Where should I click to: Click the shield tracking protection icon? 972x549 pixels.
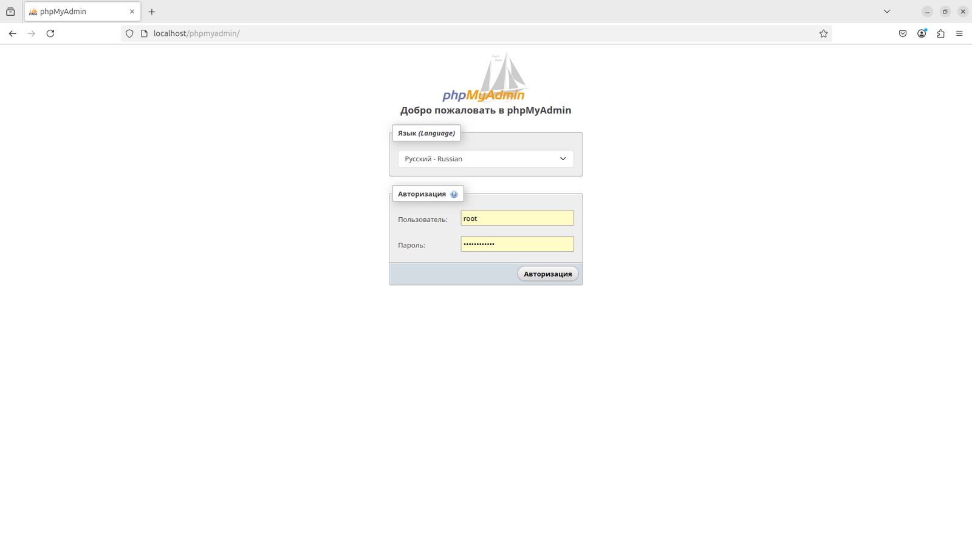pos(129,33)
